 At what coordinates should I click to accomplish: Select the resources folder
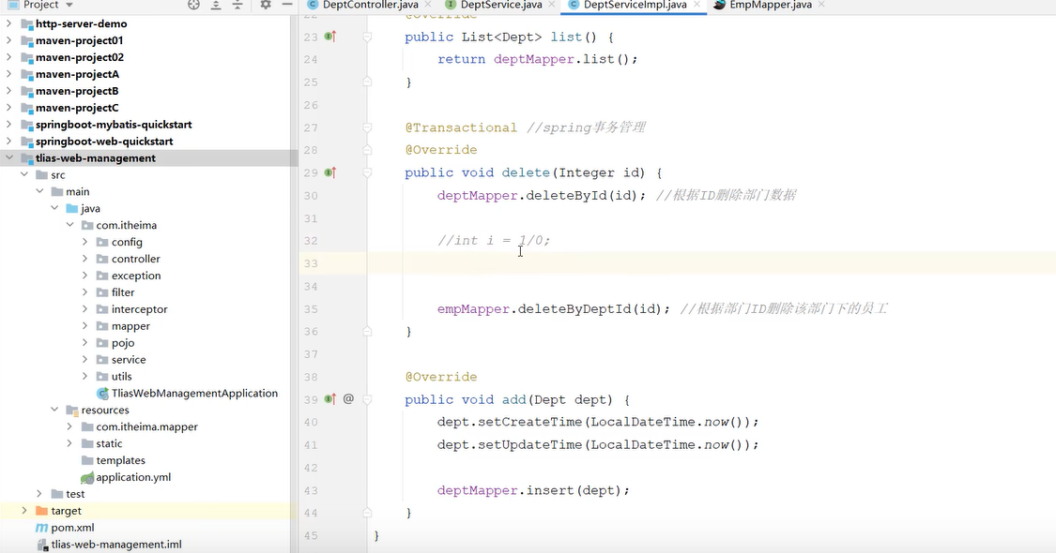click(x=105, y=411)
